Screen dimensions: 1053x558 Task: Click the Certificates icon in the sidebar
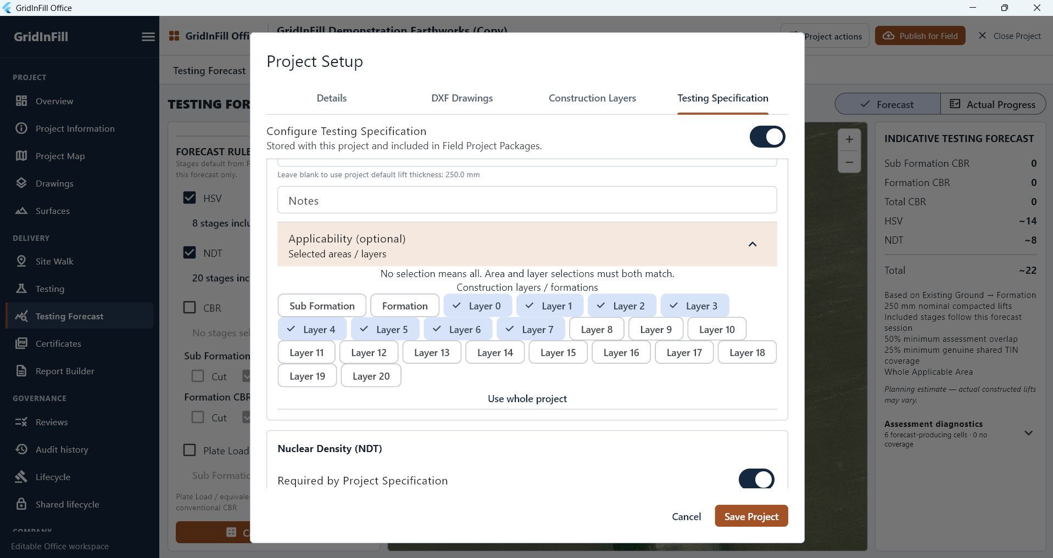point(21,343)
